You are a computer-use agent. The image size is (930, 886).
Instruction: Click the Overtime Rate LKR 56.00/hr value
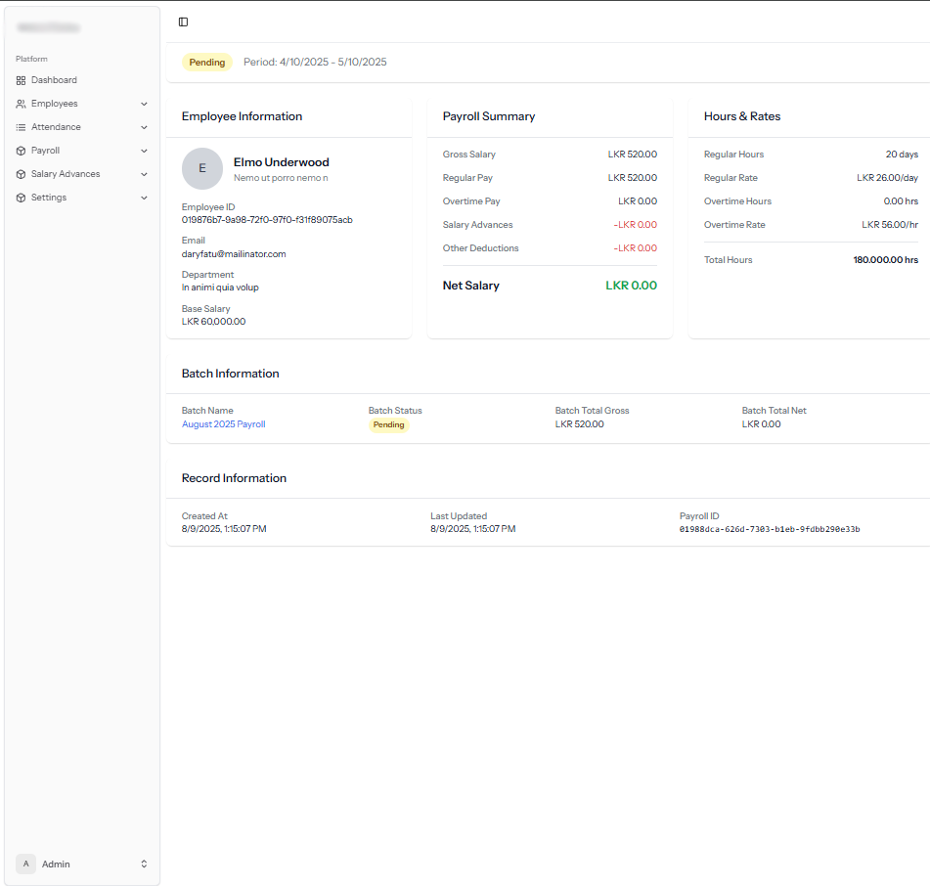[890, 225]
